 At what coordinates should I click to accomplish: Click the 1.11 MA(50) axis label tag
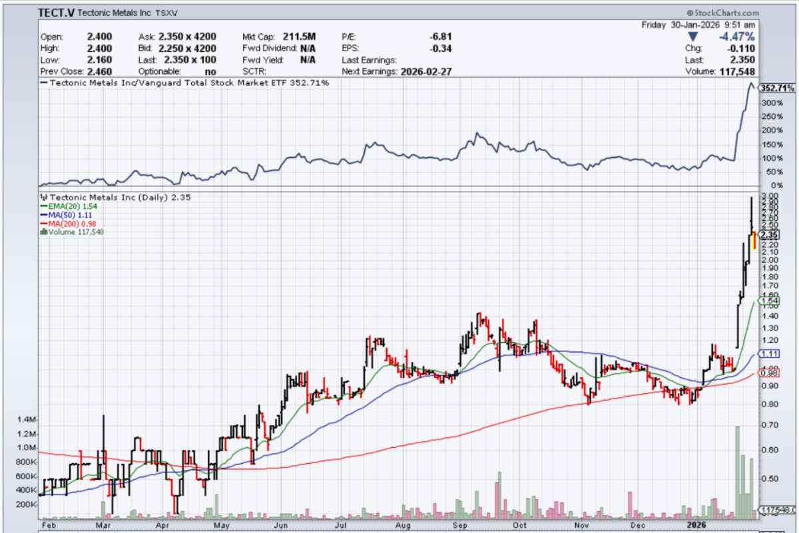tap(770, 355)
